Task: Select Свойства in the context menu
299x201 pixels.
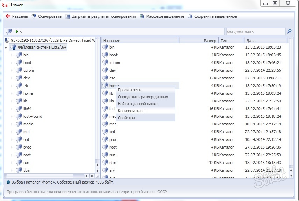Action: pos(126,118)
